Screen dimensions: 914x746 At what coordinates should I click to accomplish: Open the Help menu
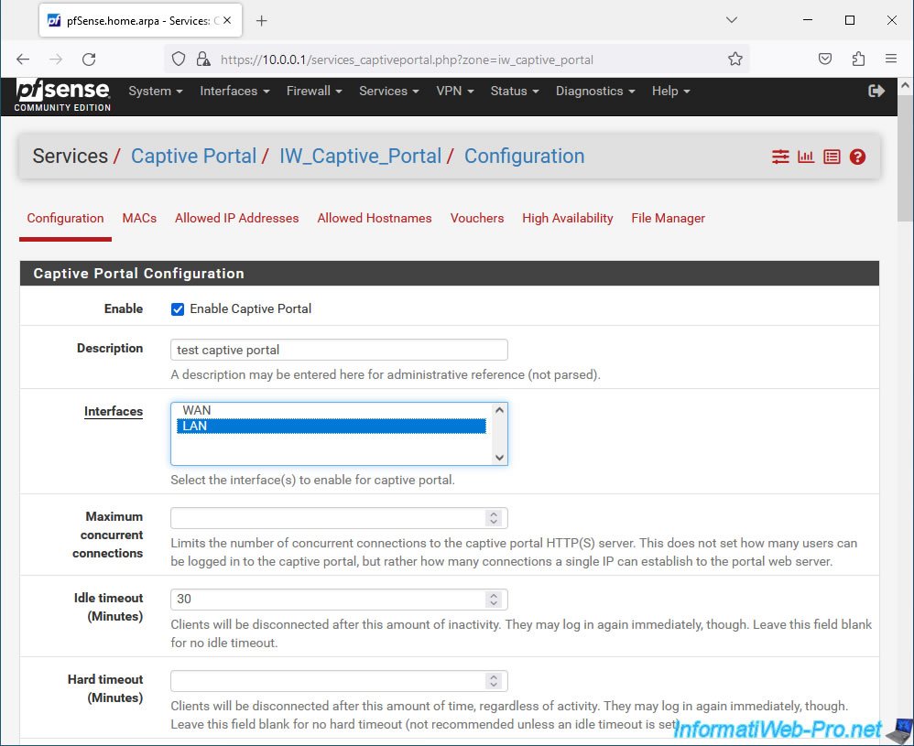pos(670,91)
